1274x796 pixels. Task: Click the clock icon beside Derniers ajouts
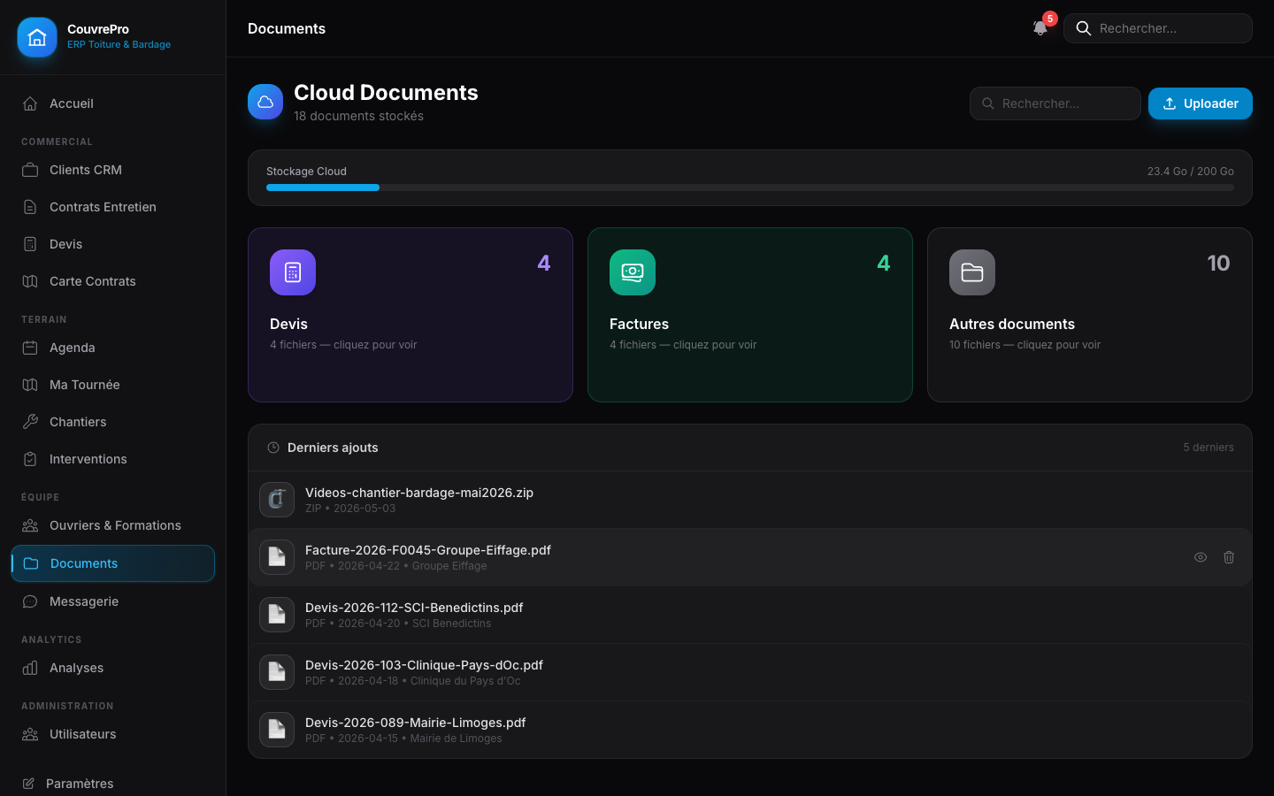pos(273,448)
